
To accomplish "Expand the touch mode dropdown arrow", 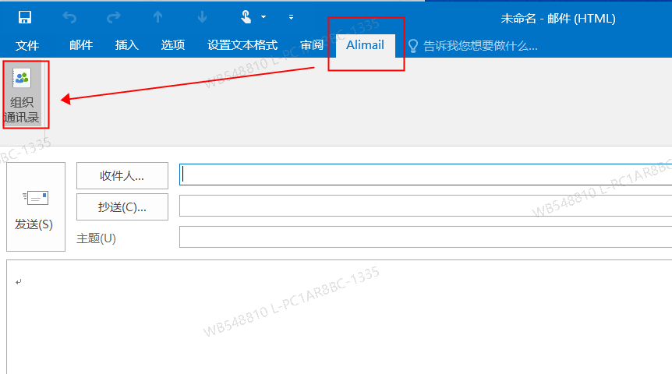I will tap(263, 17).
